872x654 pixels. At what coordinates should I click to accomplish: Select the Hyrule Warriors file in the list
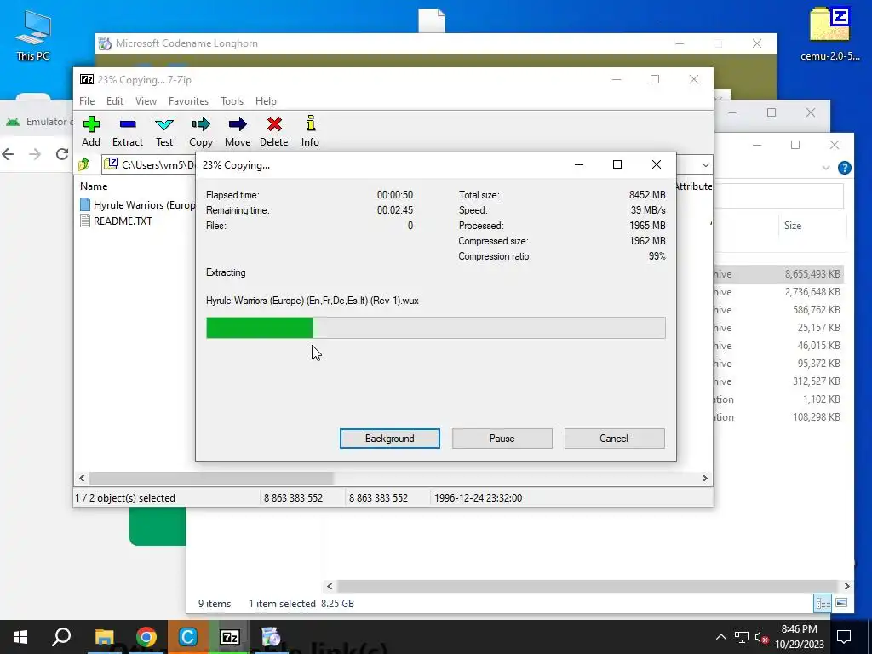click(x=138, y=204)
